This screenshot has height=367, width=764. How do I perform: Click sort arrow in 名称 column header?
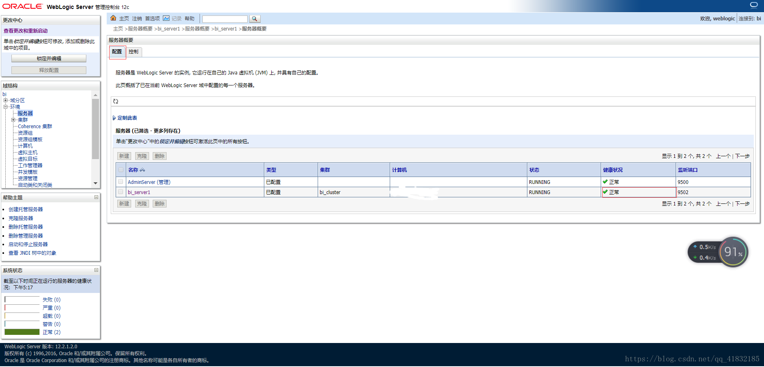[x=143, y=170]
